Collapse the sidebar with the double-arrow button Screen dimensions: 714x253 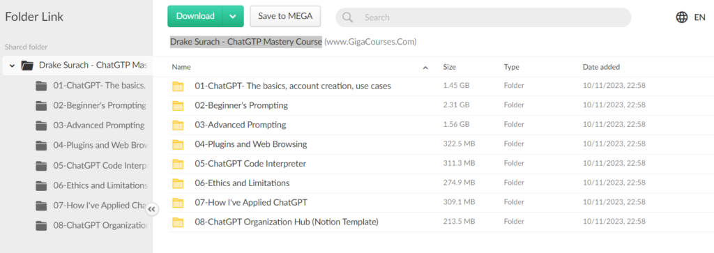coord(152,209)
